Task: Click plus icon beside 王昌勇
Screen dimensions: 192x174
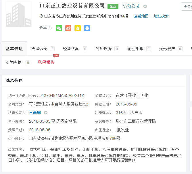Action: click(46, 113)
